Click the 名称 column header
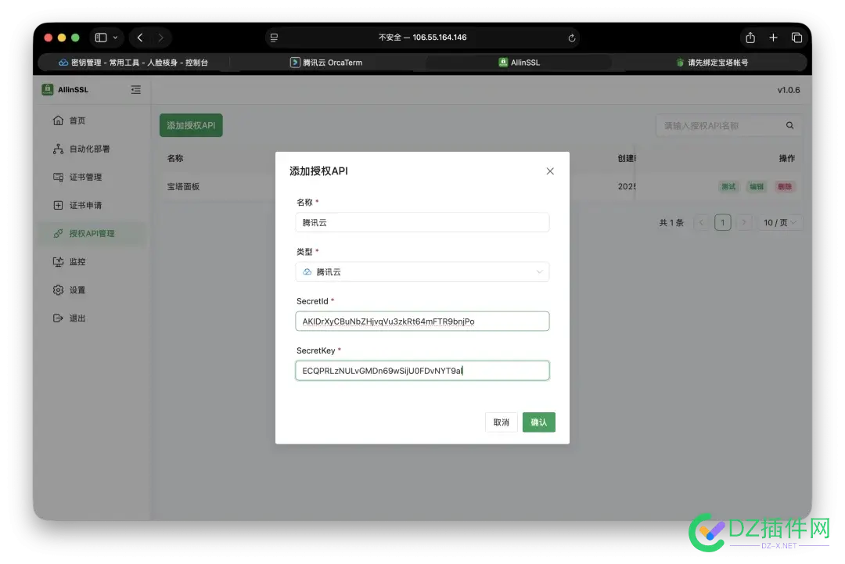The height and width of the screenshot is (564, 845). (x=175, y=158)
